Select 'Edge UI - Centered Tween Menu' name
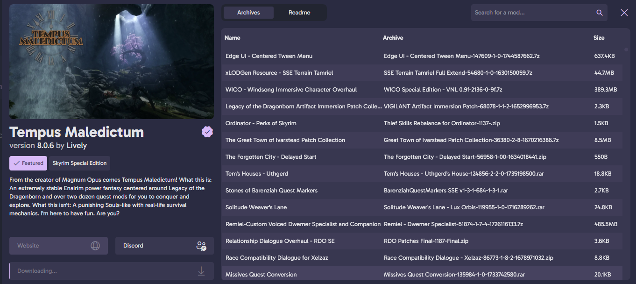This screenshot has height=284, width=636. click(269, 56)
